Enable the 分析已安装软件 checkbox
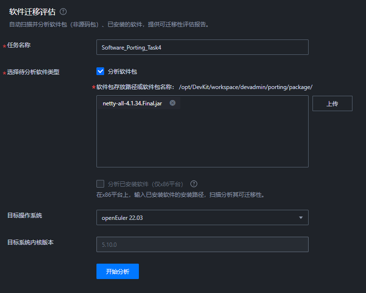The height and width of the screenshot is (293, 366). (100, 184)
